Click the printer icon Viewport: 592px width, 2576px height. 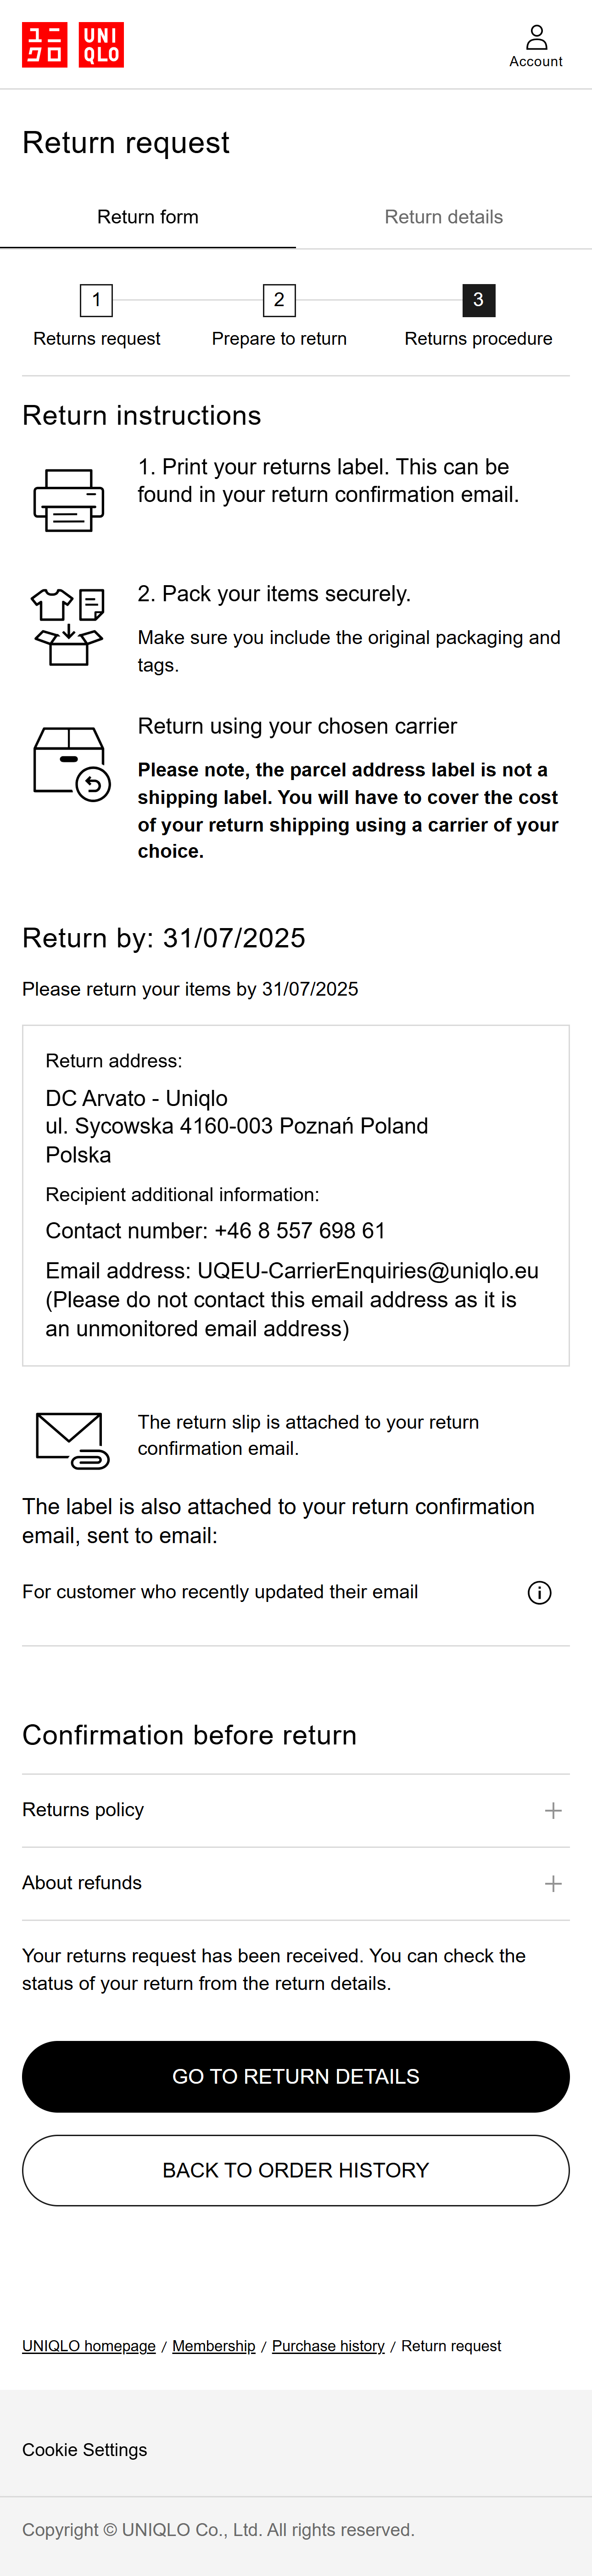(x=69, y=500)
